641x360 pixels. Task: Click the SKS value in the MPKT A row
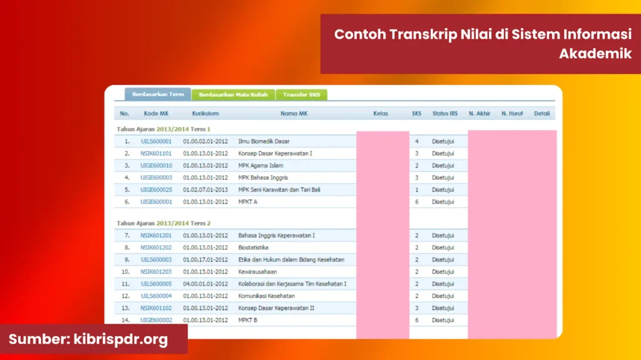tap(416, 202)
